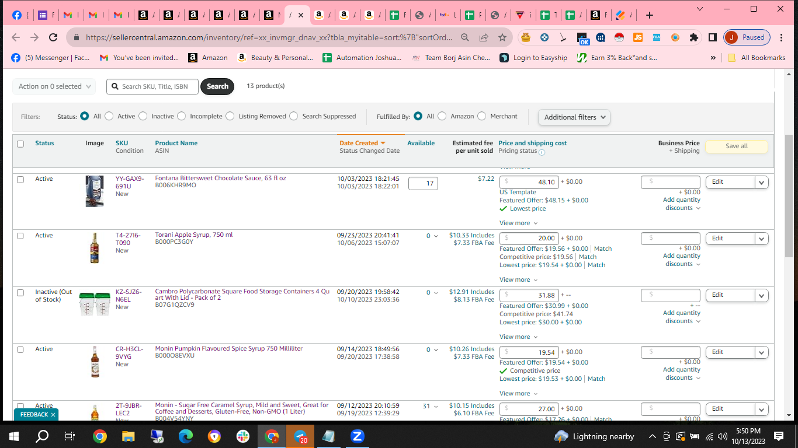
Task: Select Fulfilled By Amazon radio
Action: point(442,116)
